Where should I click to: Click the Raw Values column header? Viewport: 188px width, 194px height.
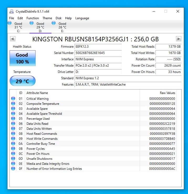(167, 93)
